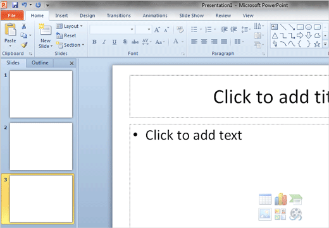Image resolution: width=329 pixels, height=228 pixels.
Task: Click the Undo arrow icon
Action: pyautogui.click(x=24, y=4)
